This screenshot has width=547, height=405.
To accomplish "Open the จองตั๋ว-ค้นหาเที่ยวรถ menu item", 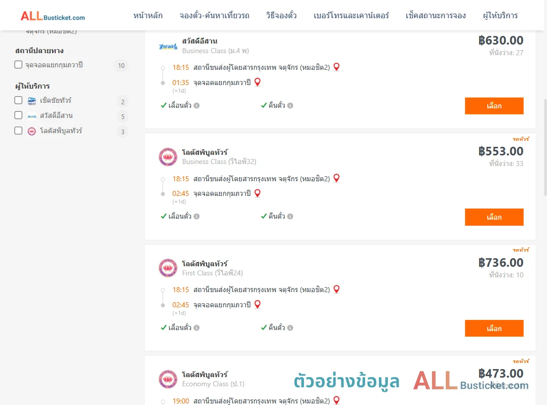I will pos(215,16).
